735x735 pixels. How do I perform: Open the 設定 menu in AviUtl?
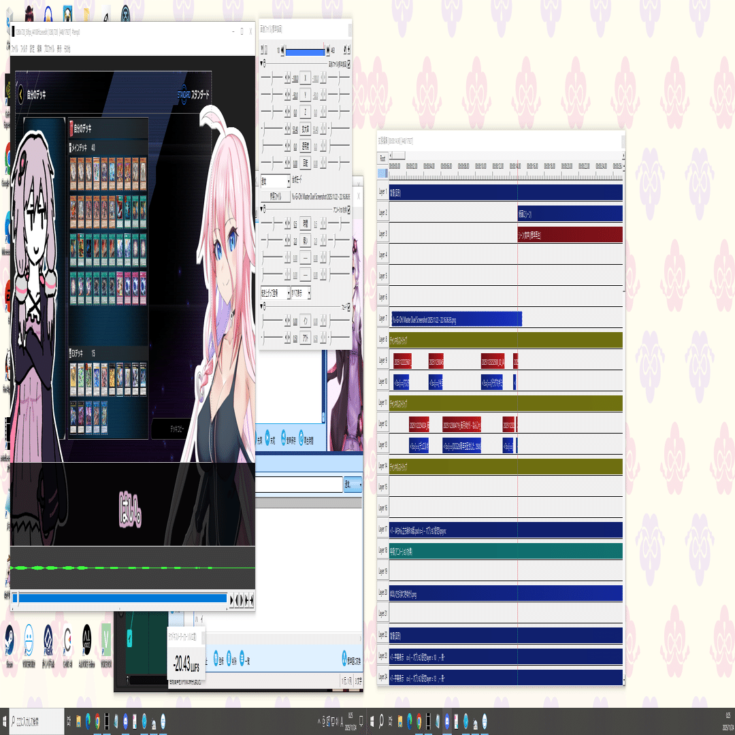coord(32,49)
